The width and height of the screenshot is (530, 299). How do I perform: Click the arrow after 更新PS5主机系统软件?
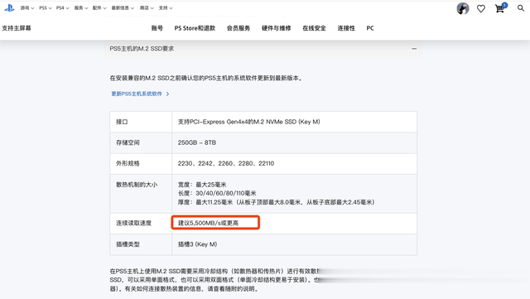tap(167, 94)
